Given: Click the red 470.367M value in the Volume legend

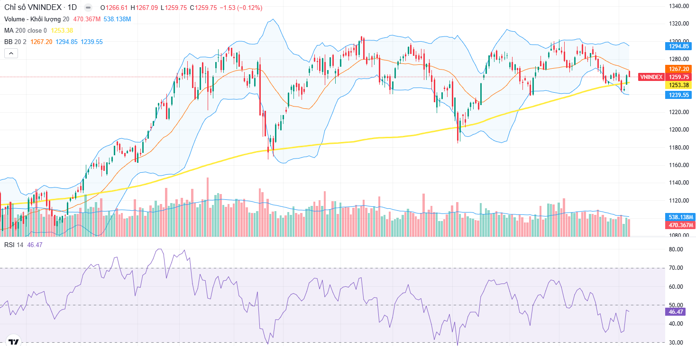Looking at the screenshot, I should pyautogui.click(x=86, y=19).
